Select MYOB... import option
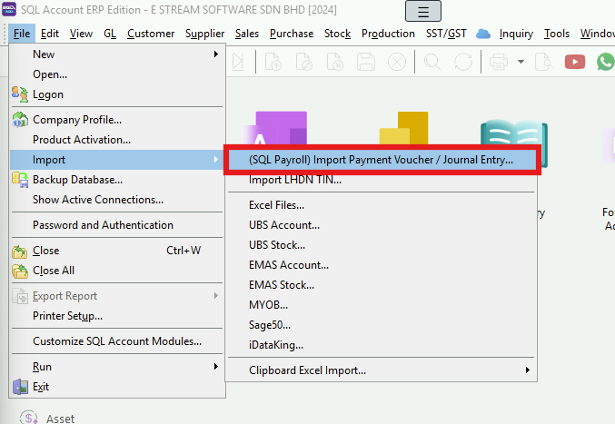The width and height of the screenshot is (615, 424). tap(382, 305)
